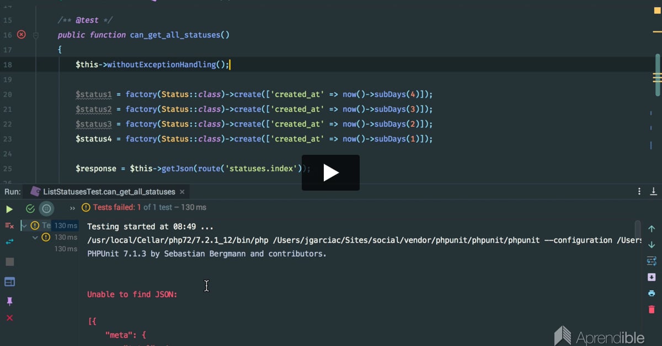
Task: Click Down the Stack Trace arrow
Action: [652, 245]
